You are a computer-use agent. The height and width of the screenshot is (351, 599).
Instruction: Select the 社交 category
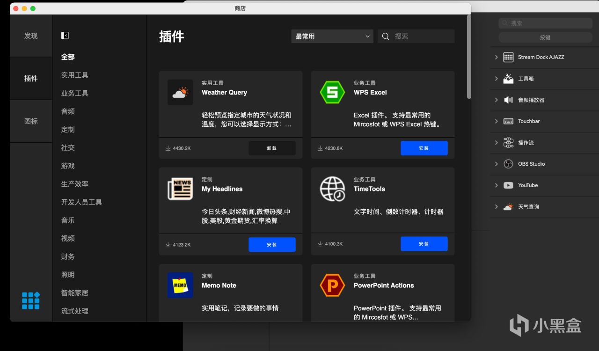click(x=68, y=147)
